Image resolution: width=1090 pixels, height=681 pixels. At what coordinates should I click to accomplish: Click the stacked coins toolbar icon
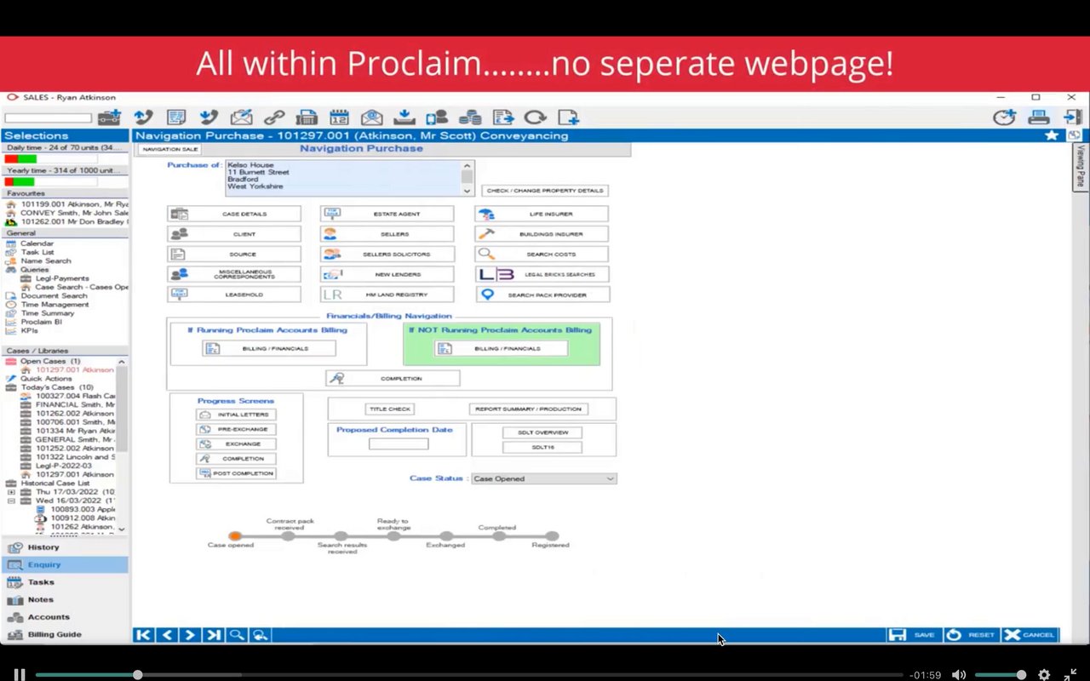470,117
